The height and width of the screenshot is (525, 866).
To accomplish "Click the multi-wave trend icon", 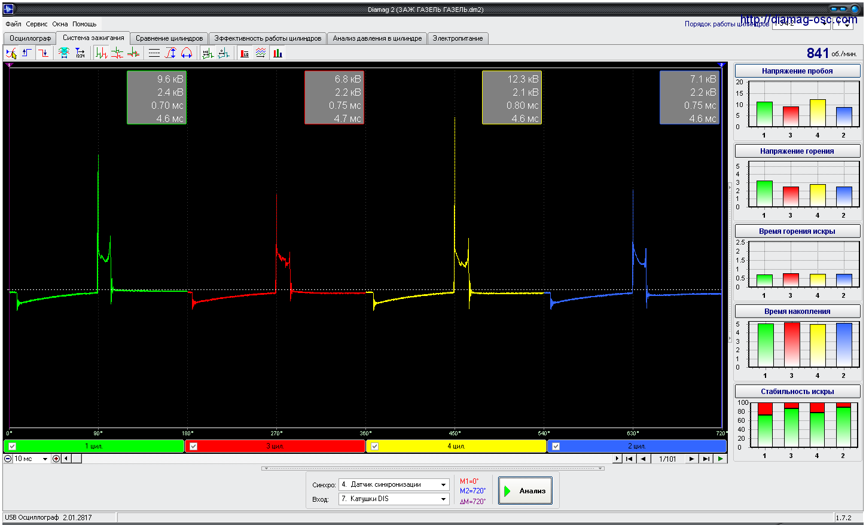I will point(261,53).
